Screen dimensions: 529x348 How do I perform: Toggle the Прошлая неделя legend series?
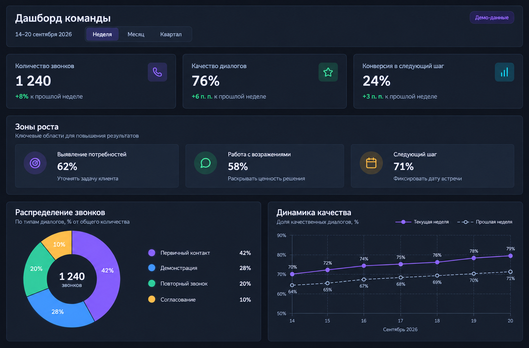[x=485, y=222]
